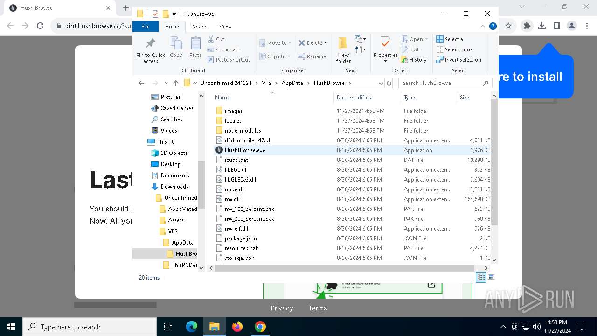Click the Copy ribbon icon

[x=176, y=47]
